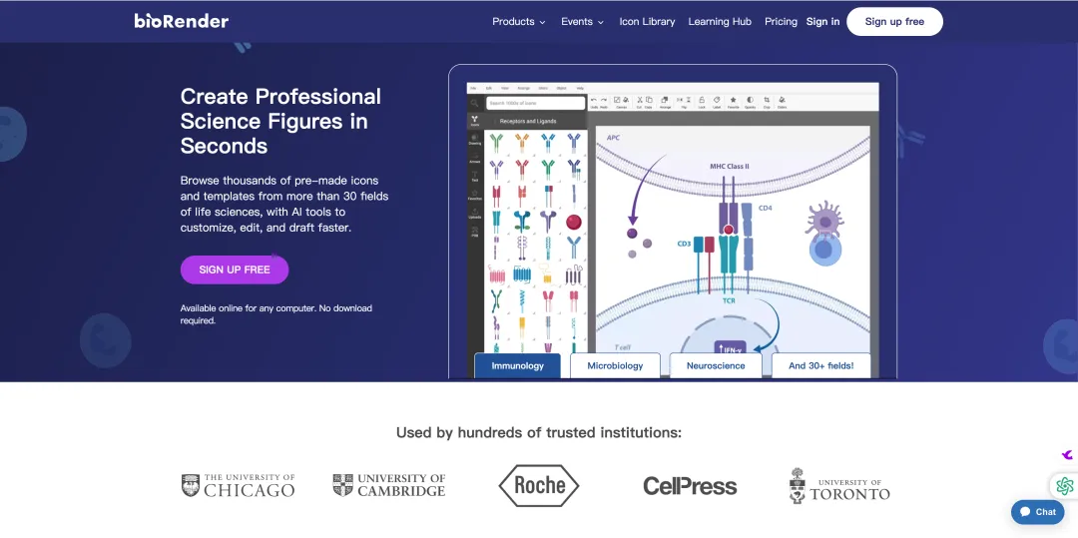Click the CellPress logo
This screenshot has width=1078, height=538.
point(690,486)
